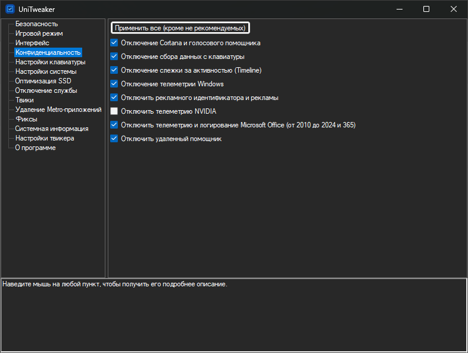Uncheck 'Отключение Cortana и голосового помощника'
Screen dimensions: 468x353
point(114,43)
